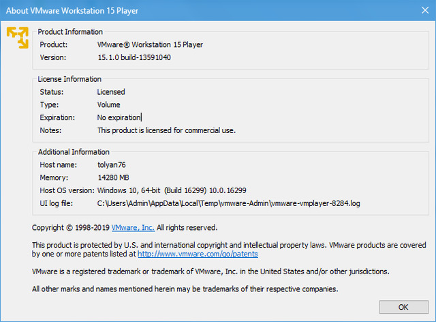Image resolution: width=436 pixels, height=322 pixels.
Task: Click the 14280 MB memory value
Action: [x=113, y=177]
